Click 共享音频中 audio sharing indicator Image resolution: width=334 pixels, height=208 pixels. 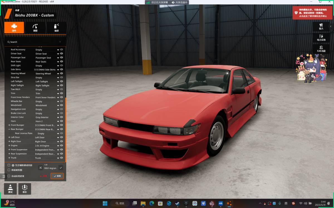(180, 2)
